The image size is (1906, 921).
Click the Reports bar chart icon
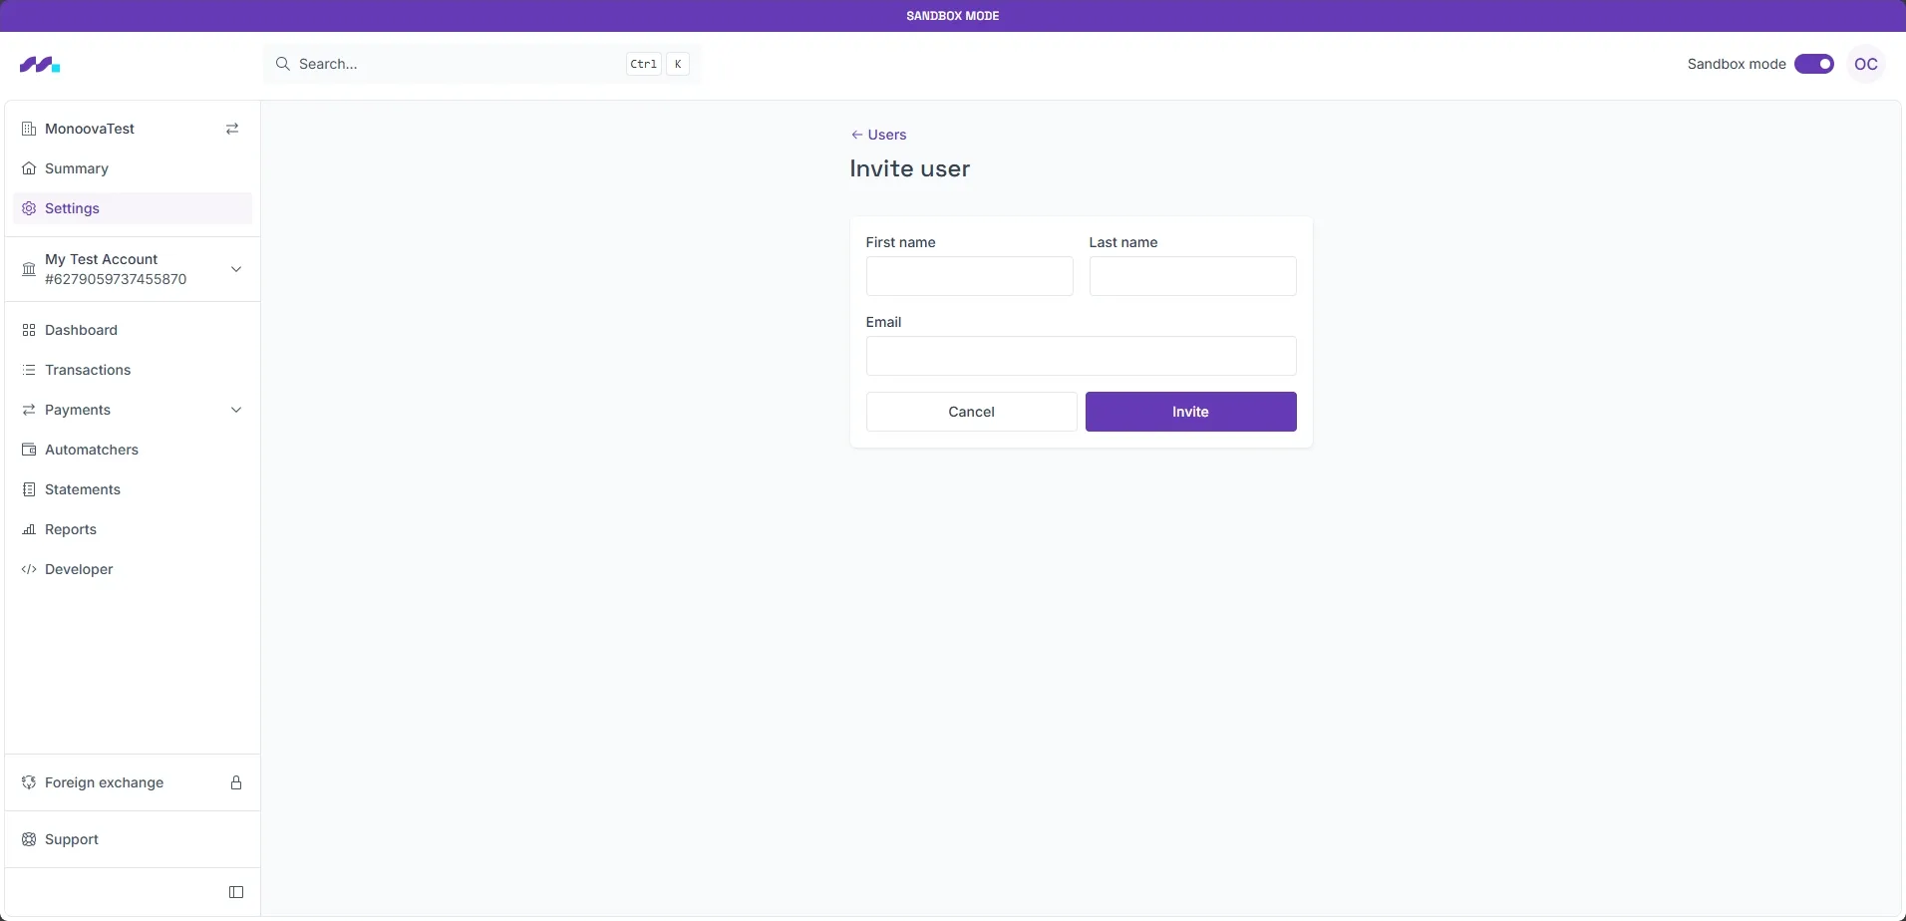tap(29, 529)
